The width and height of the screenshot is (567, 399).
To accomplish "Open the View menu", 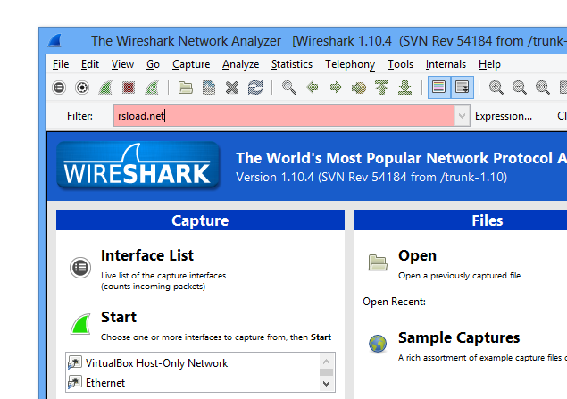I will pyautogui.click(x=122, y=64).
